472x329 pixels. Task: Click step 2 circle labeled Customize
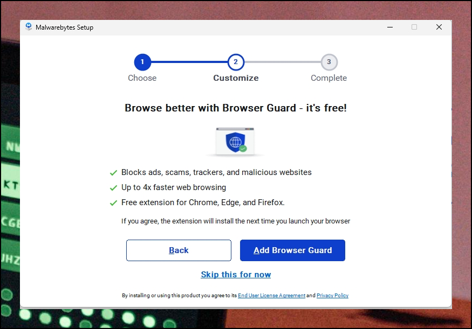[x=236, y=62]
